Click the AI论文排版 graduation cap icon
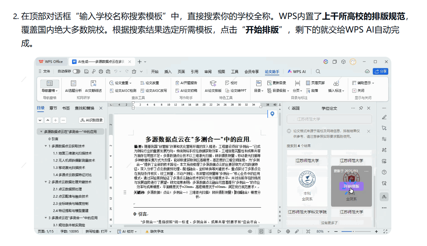Screen dimensions: 427x246 [213, 83]
